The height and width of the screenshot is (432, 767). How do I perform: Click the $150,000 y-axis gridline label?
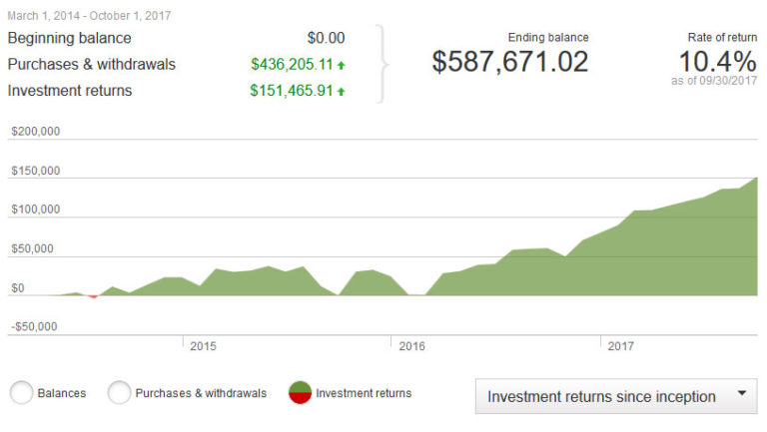pos(35,171)
